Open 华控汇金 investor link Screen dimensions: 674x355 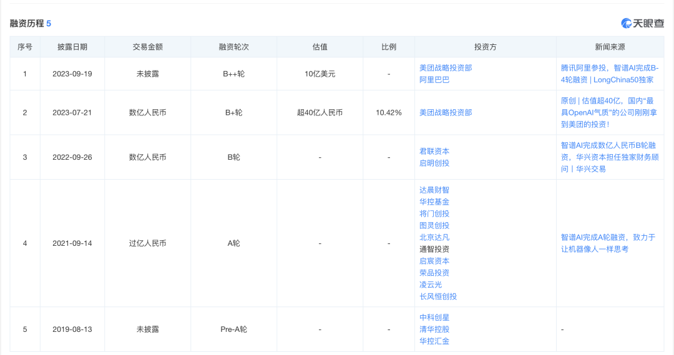(434, 341)
